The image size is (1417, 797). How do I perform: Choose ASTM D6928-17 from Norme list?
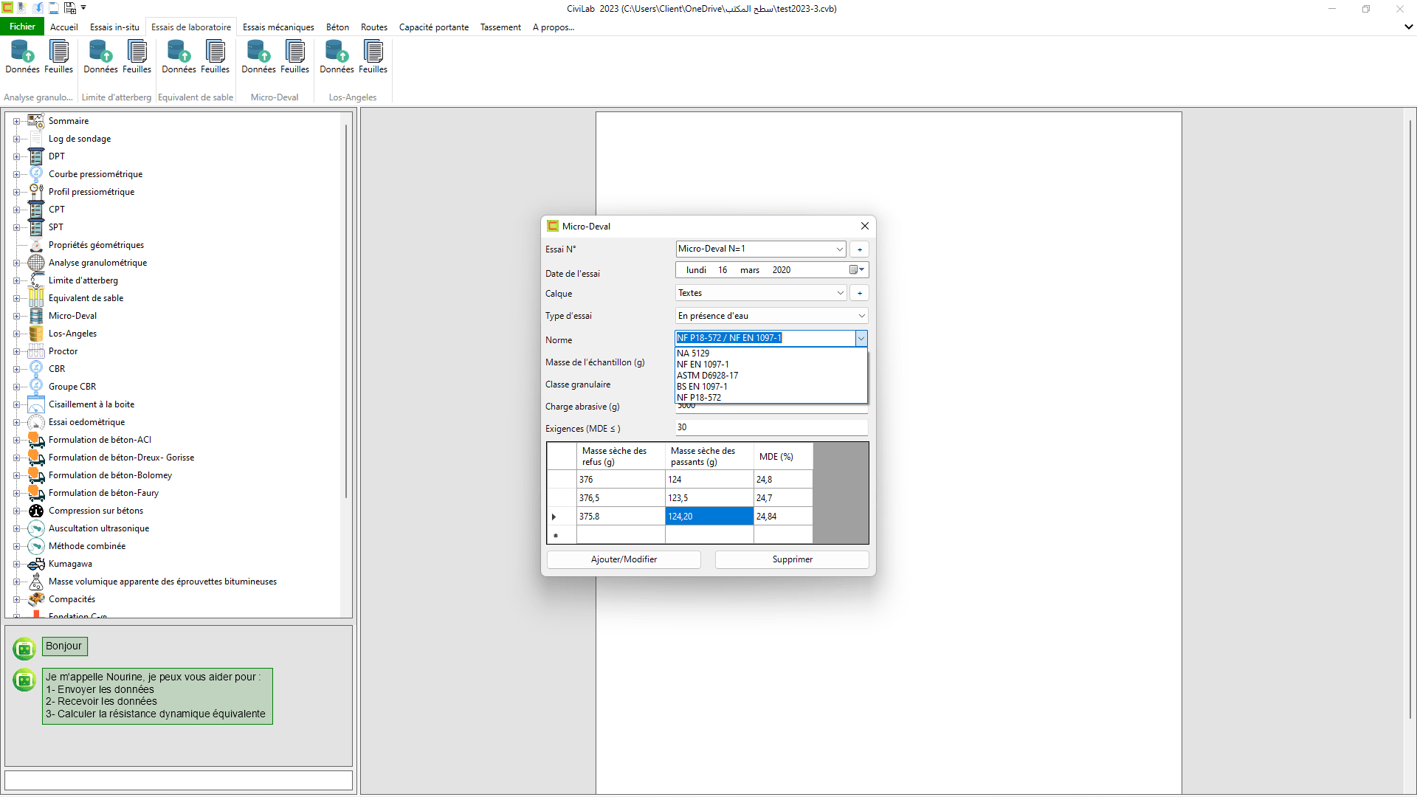pos(771,376)
